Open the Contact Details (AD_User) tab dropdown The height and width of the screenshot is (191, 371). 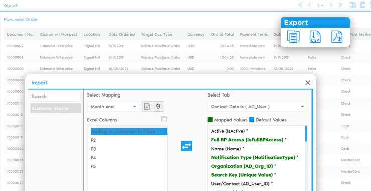pos(257,107)
